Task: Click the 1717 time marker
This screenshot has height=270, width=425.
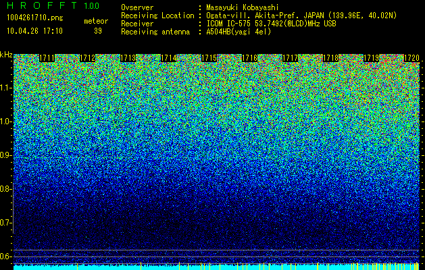Action: coord(290,58)
